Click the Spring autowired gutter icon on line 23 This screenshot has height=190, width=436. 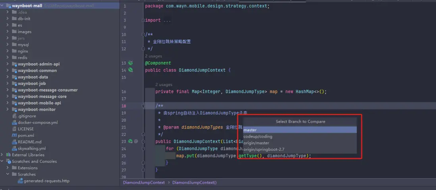click(x=130, y=141)
